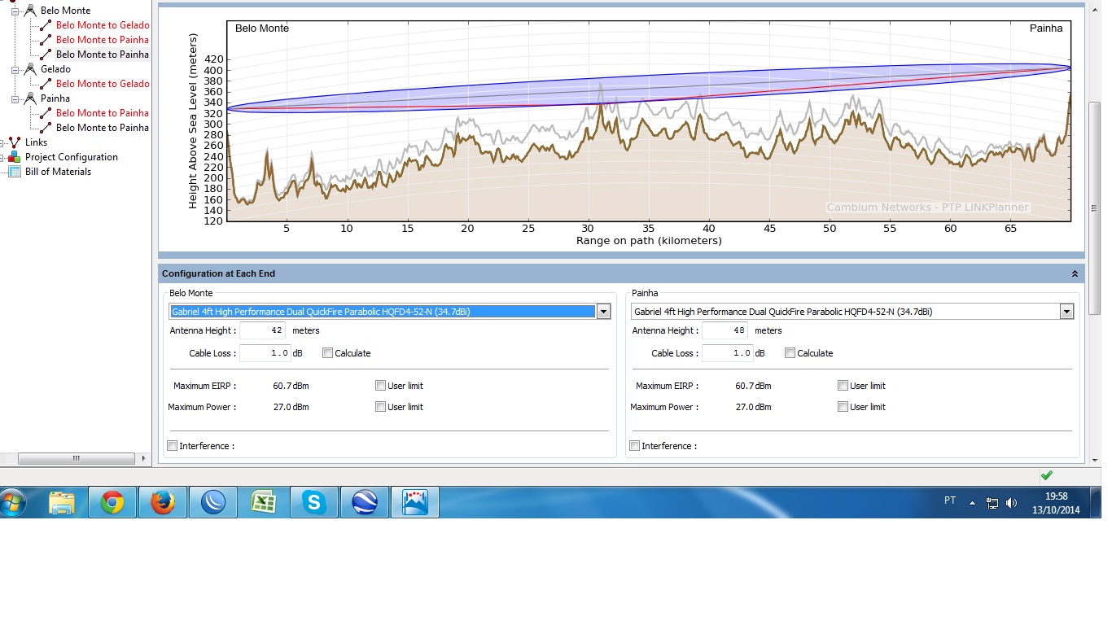Collapse the Configuration at Each End panel

1075,274
